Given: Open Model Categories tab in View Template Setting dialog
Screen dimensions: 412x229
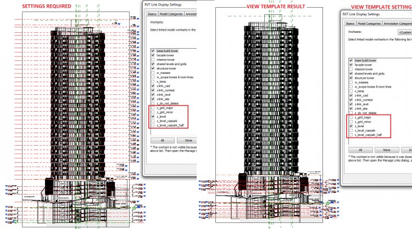Looking at the screenshot, I should [369, 24].
